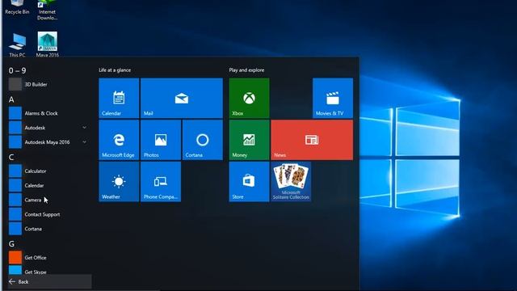Select the Autodesk folder entry
This screenshot has width=517, height=291.
(49, 128)
